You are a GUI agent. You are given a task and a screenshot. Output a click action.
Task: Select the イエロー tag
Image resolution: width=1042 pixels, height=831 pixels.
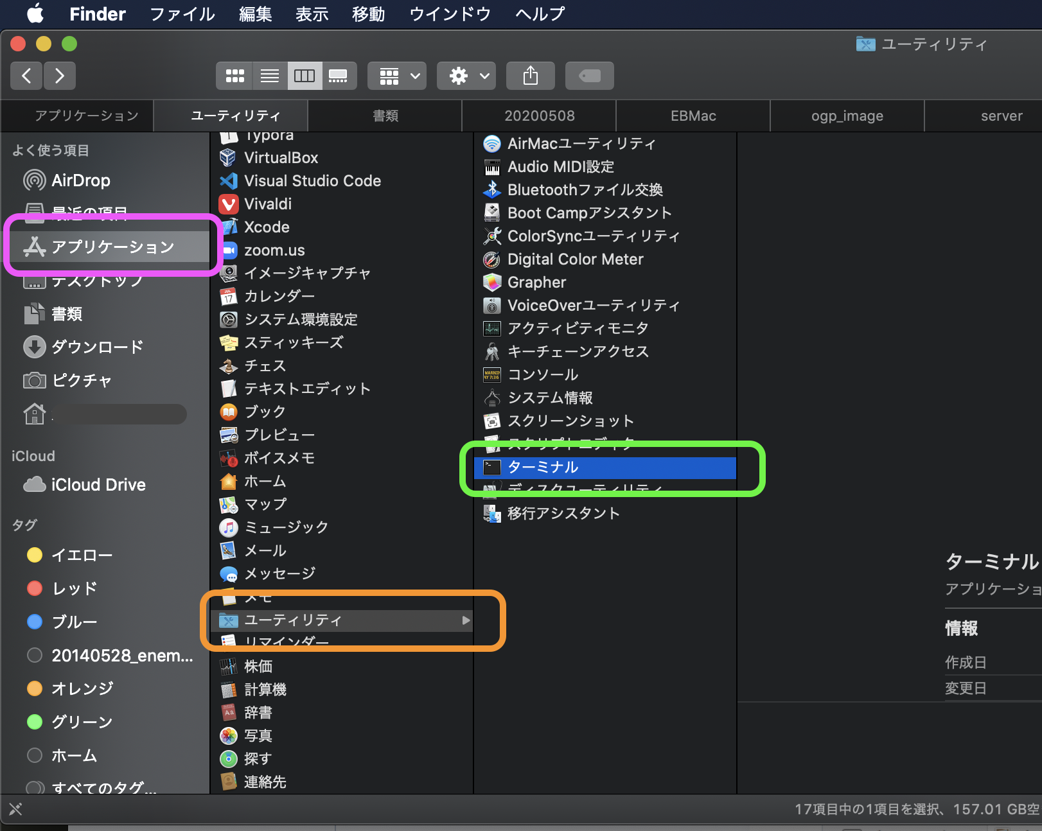point(107,555)
